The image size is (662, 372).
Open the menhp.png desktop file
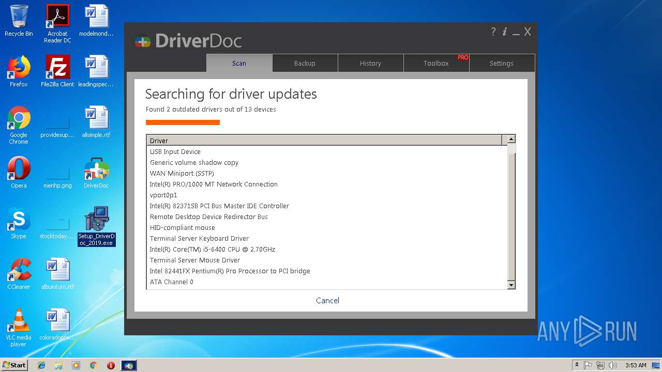click(x=57, y=176)
